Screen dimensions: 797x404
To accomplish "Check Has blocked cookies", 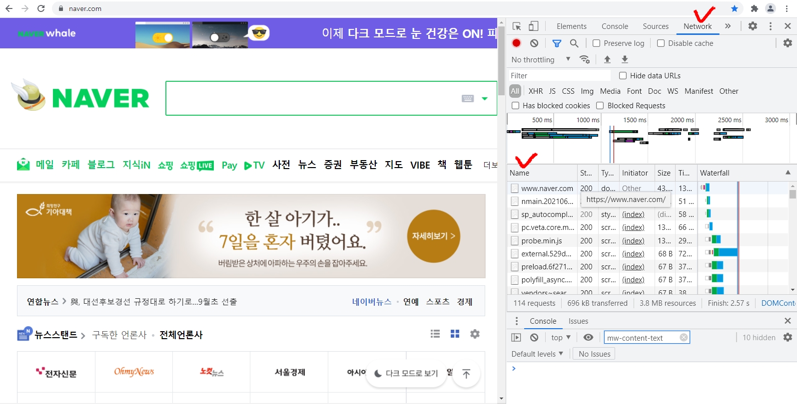I will (x=515, y=106).
